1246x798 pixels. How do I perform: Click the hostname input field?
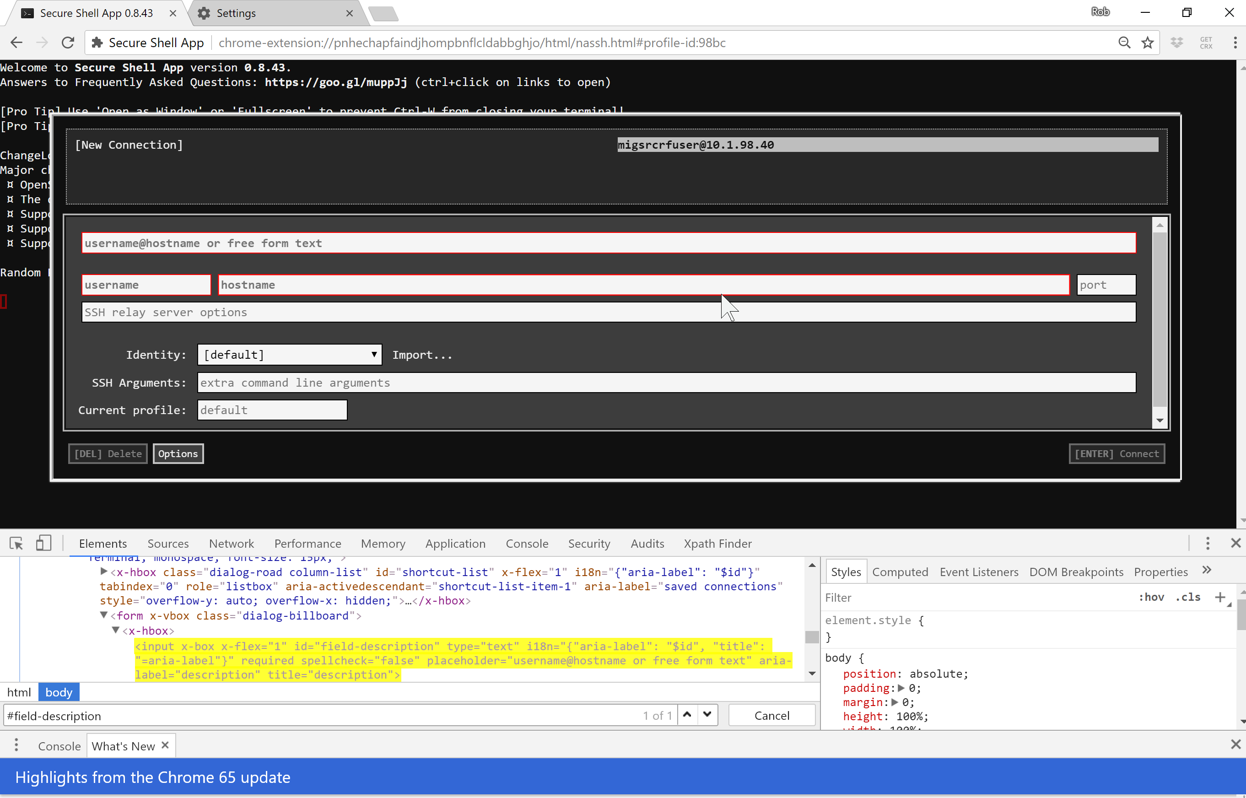[643, 285]
